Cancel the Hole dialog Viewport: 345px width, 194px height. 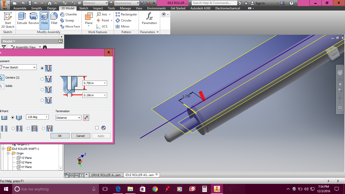tap(80, 136)
